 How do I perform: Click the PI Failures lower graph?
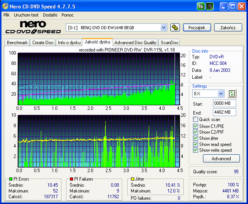click(x=99, y=141)
